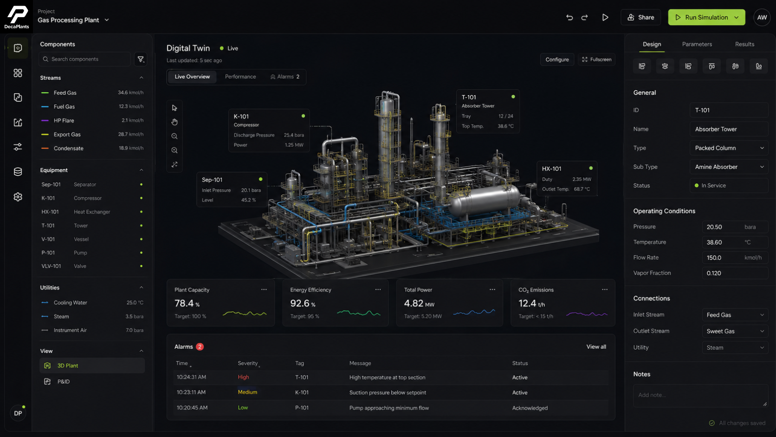Viewport: 776px width, 437px height.
Task: Collapse the View section
Action: pyautogui.click(x=141, y=351)
